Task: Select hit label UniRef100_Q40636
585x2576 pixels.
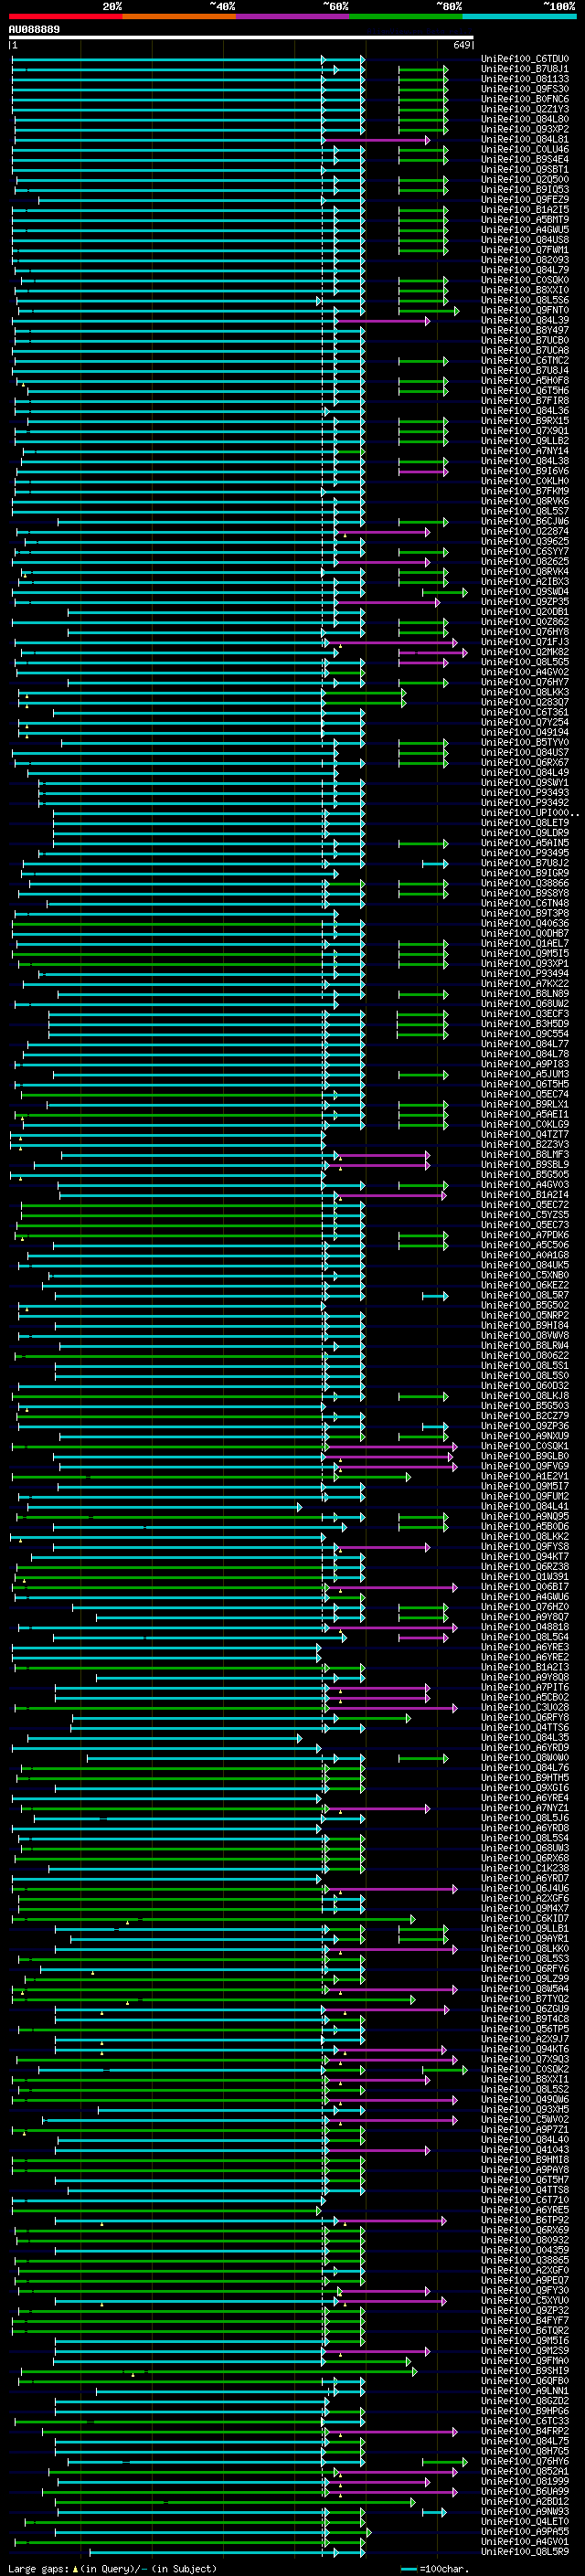Action: [x=525, y=923]
